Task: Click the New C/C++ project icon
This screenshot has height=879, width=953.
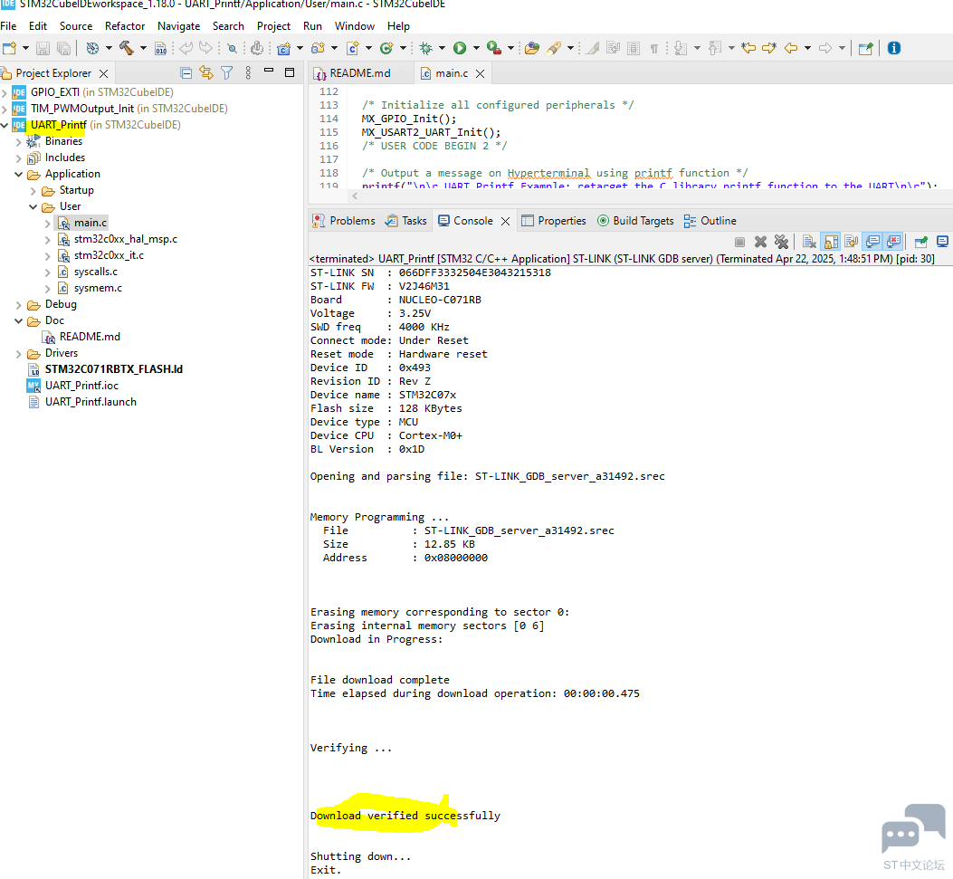Action: (x=284, y=49)
